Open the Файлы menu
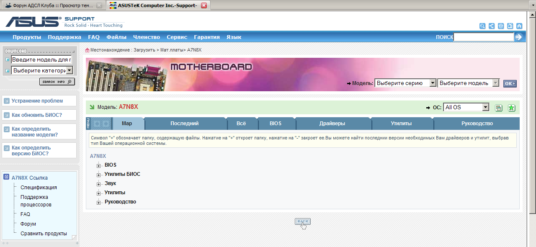 click(x=116, y=37)
